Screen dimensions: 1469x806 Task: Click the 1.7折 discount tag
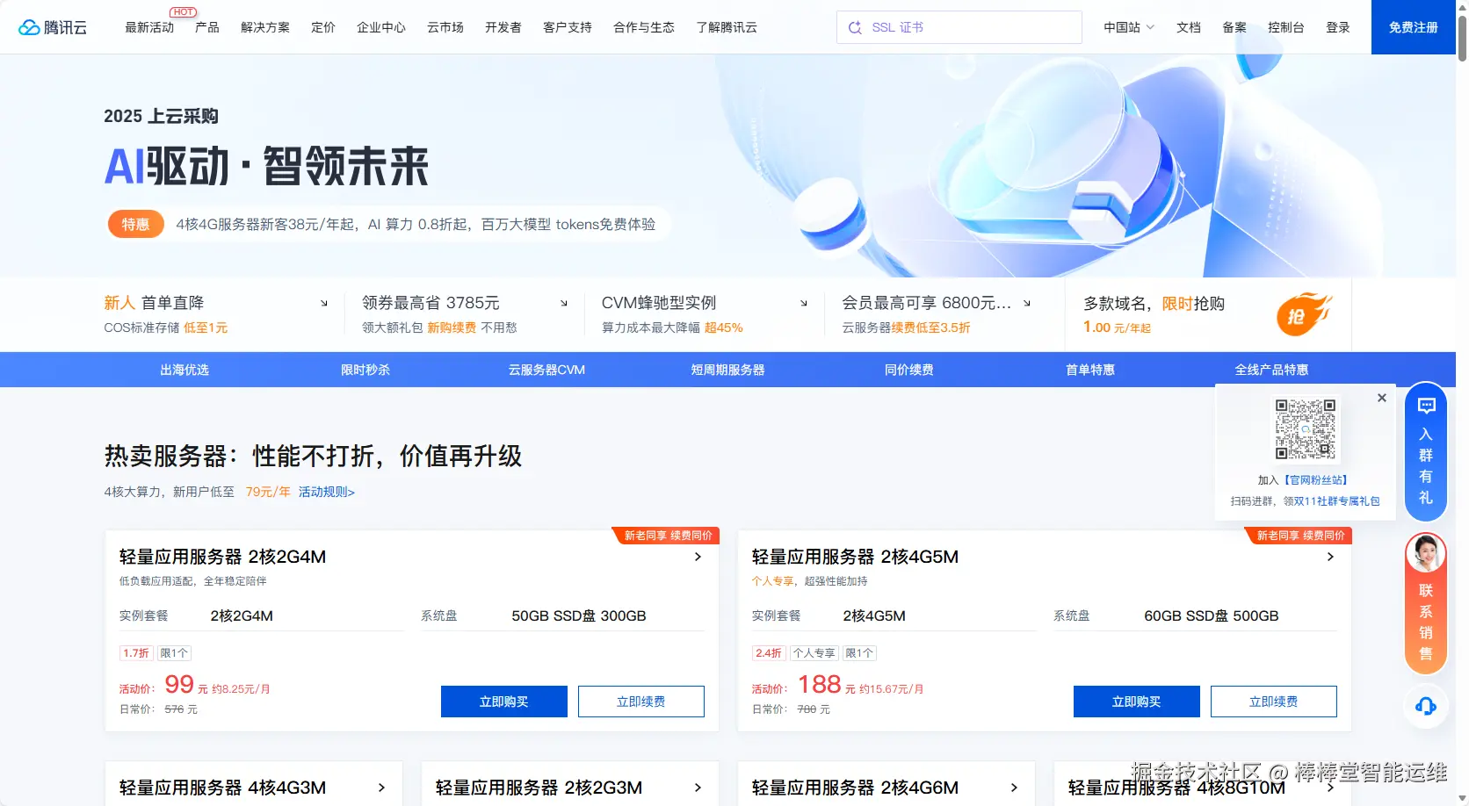point(136,653)
